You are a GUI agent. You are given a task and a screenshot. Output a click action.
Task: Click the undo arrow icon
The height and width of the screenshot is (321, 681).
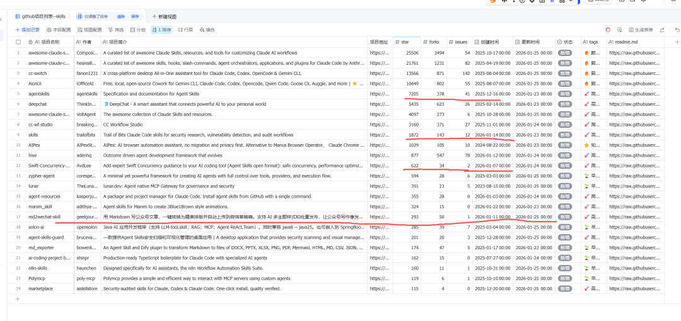(x=677, y=30)
